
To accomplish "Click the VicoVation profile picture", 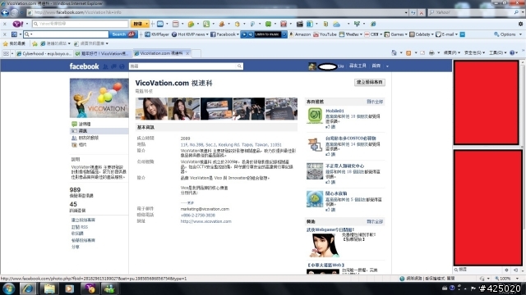I will (x=99, y=98).
